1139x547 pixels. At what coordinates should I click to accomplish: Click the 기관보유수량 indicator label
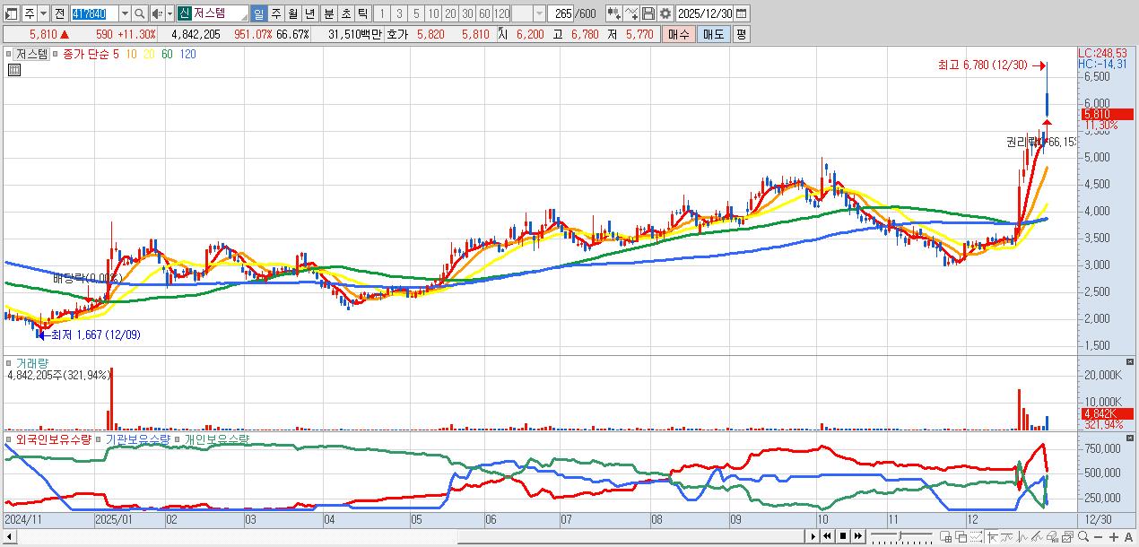click(x=137, y=439)
